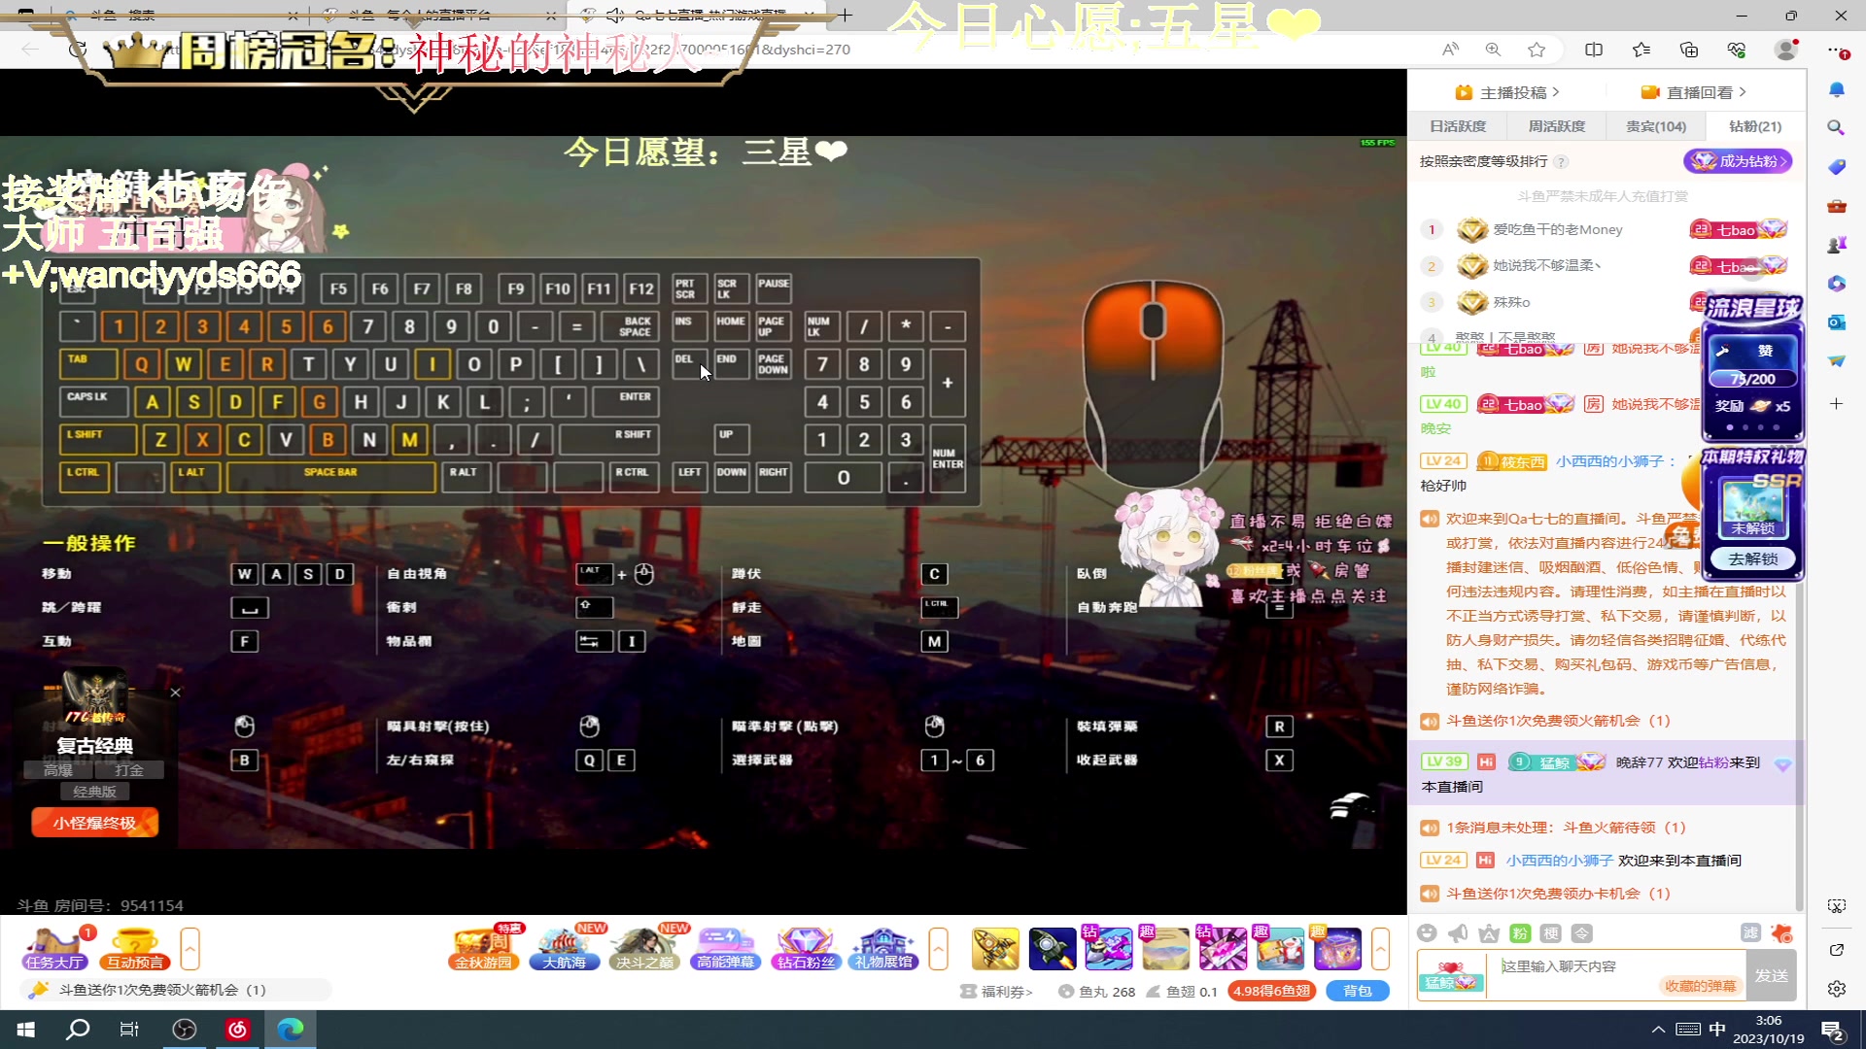The height and width of the screenshot is (1049, 1866).
Task: Switch to the 周活跃度 tab
Action: coord(1556,126)
